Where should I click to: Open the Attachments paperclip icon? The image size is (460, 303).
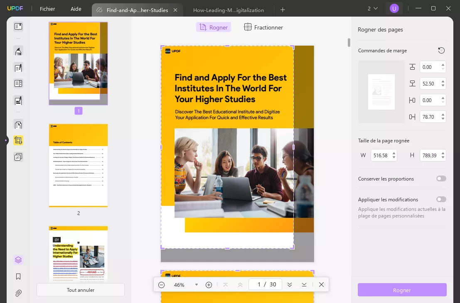18,293
